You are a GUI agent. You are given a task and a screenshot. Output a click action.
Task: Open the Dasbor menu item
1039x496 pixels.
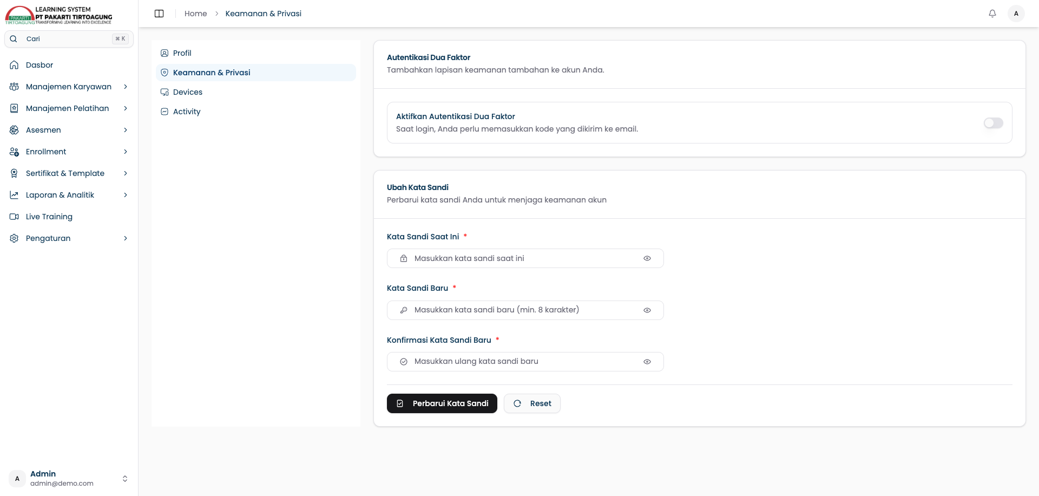click(x=69, y=65)
